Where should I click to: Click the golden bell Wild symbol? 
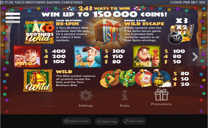pos(38,81)
